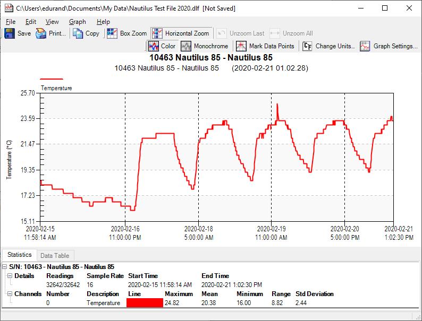Open the View menu
422x321 pixels.
(x=52, y=22)
